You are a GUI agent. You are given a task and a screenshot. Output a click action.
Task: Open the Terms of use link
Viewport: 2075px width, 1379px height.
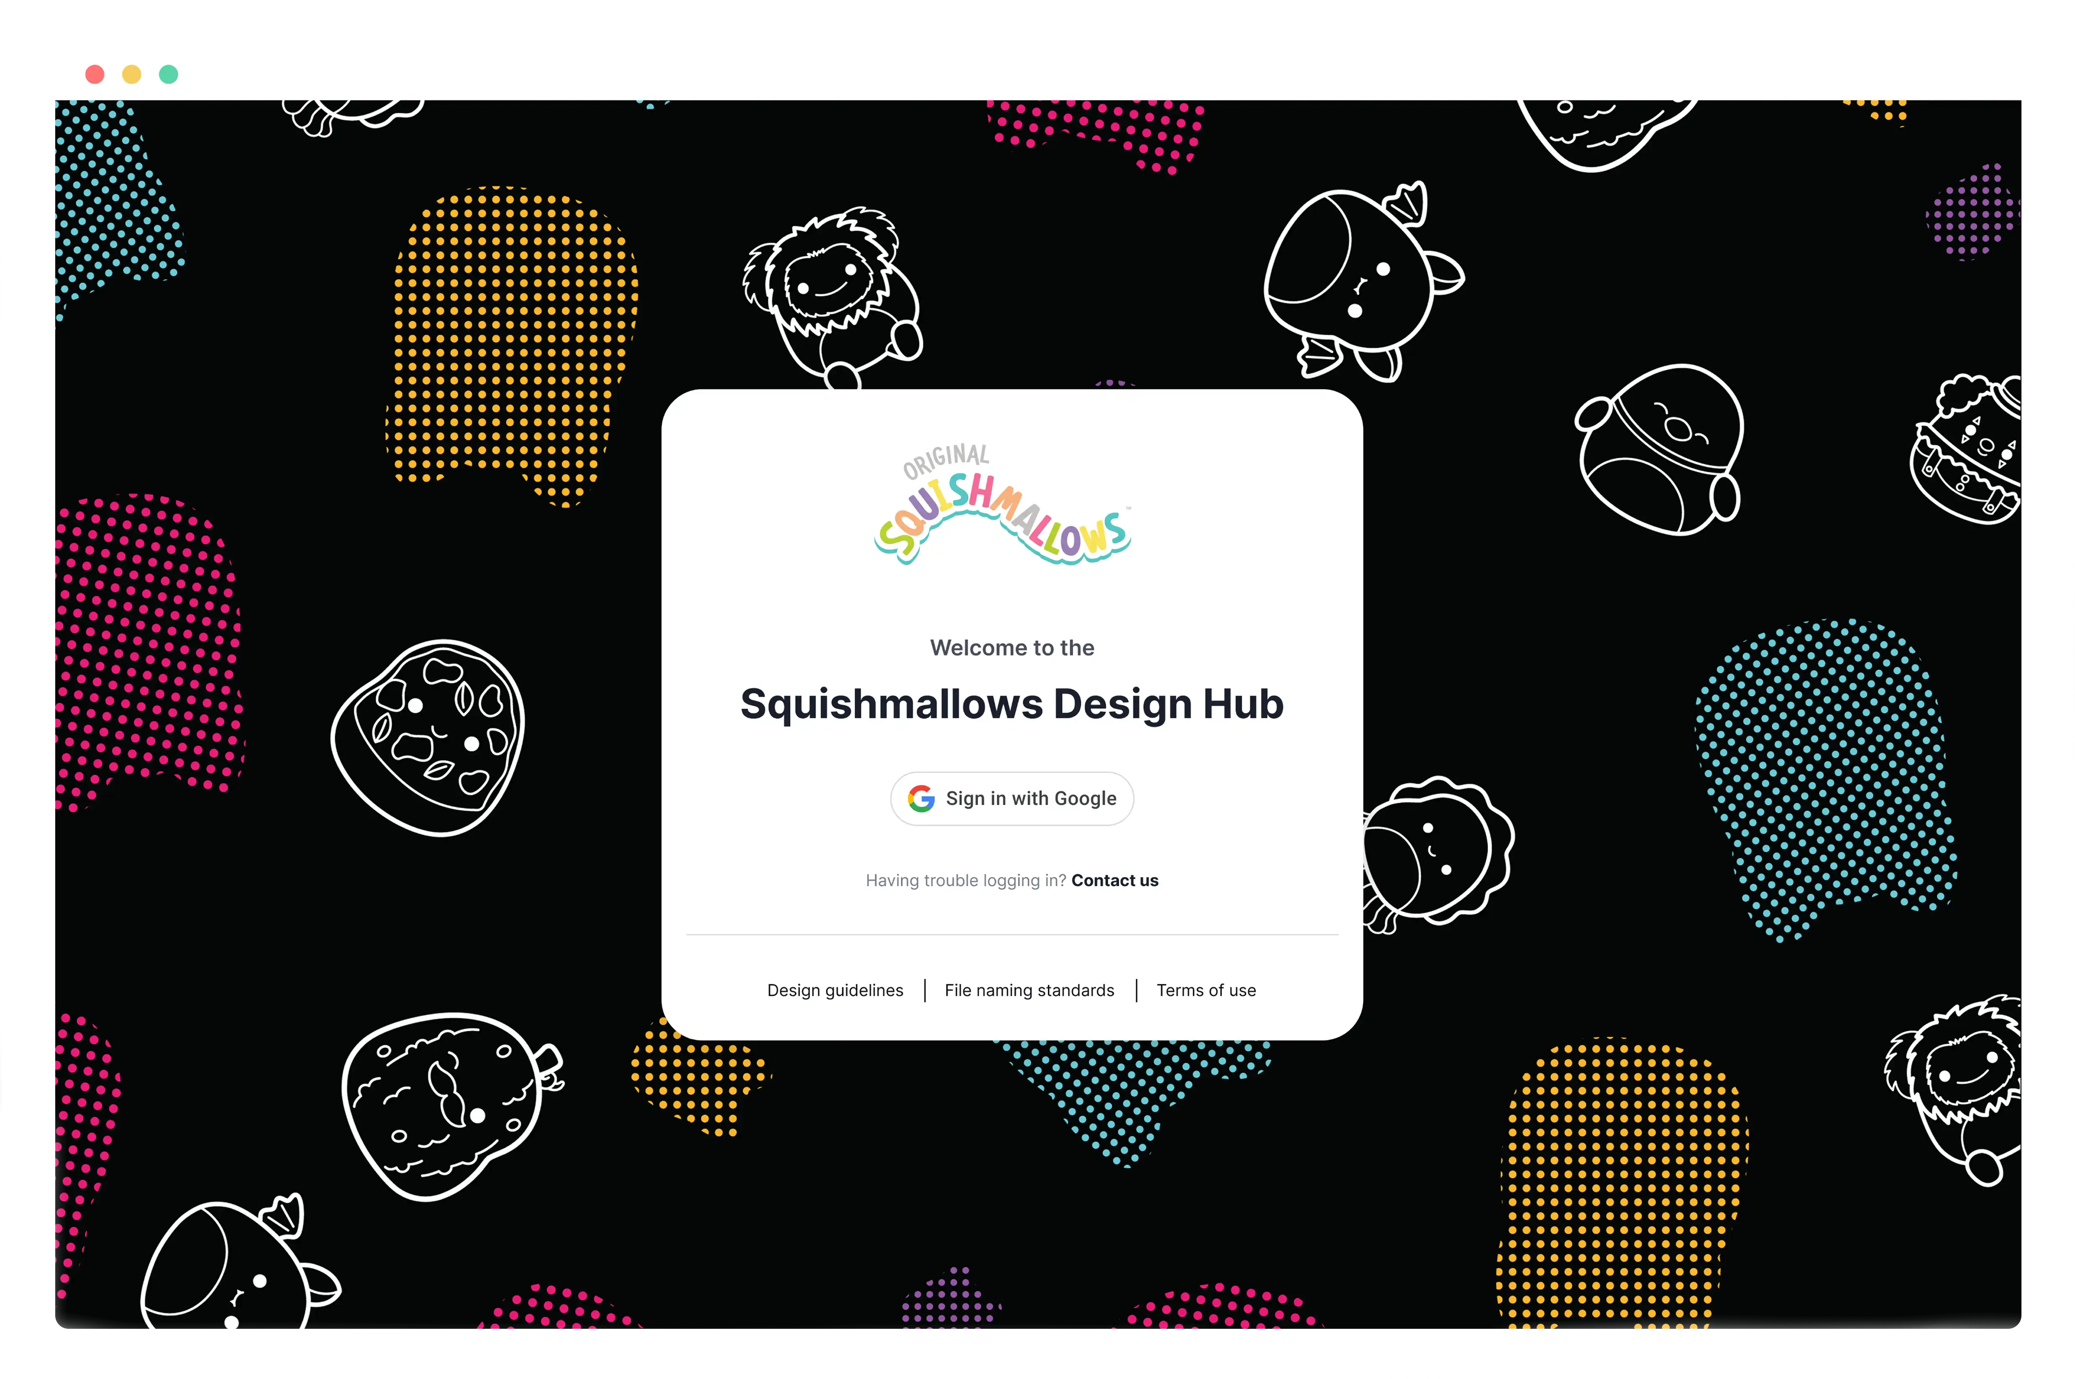pyautogui.click(x=1207, y=990)
